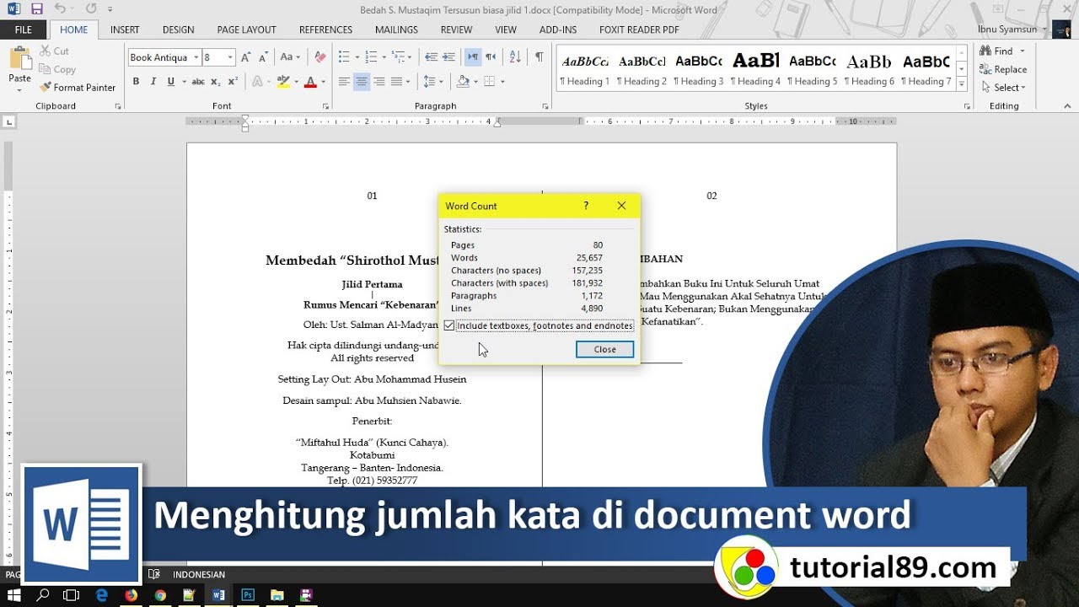Click the Paste clipboard icon

click(19, 59)
